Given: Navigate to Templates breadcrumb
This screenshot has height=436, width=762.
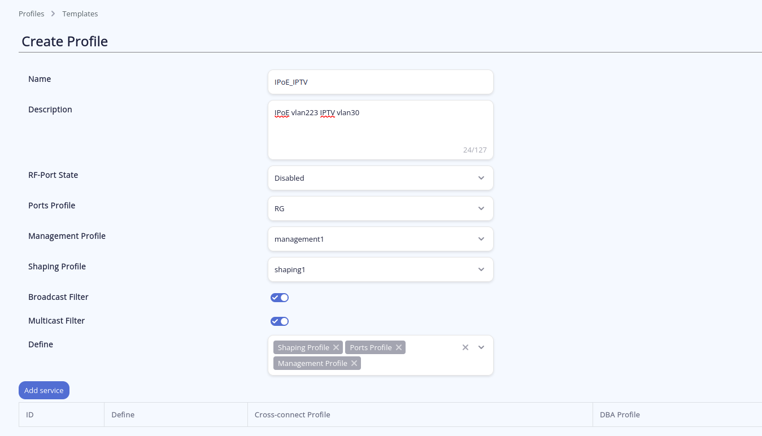Looking at the screenshot, I should [80, 14].
